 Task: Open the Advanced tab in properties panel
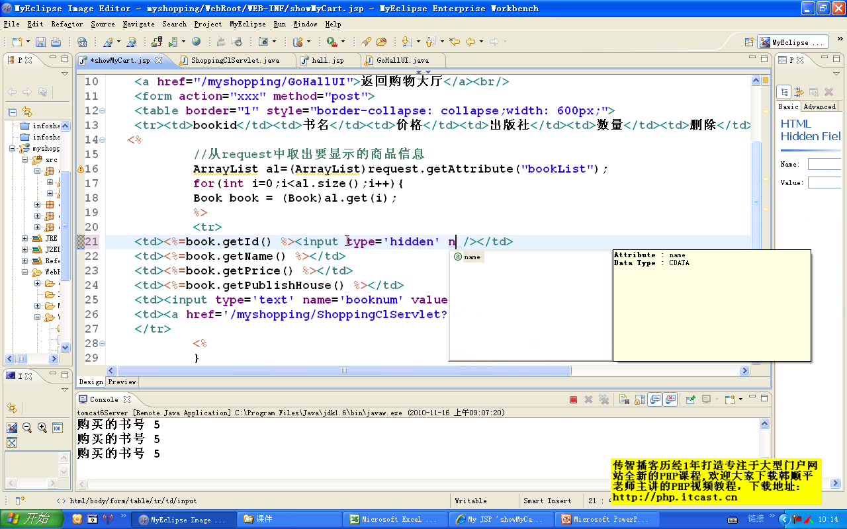[820, 106]
